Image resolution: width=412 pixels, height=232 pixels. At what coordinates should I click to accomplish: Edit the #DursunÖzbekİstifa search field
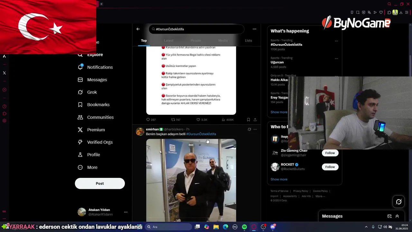click(196, 29)
